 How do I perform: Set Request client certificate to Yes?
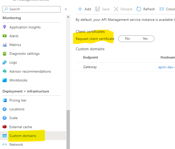click(145, 38)
